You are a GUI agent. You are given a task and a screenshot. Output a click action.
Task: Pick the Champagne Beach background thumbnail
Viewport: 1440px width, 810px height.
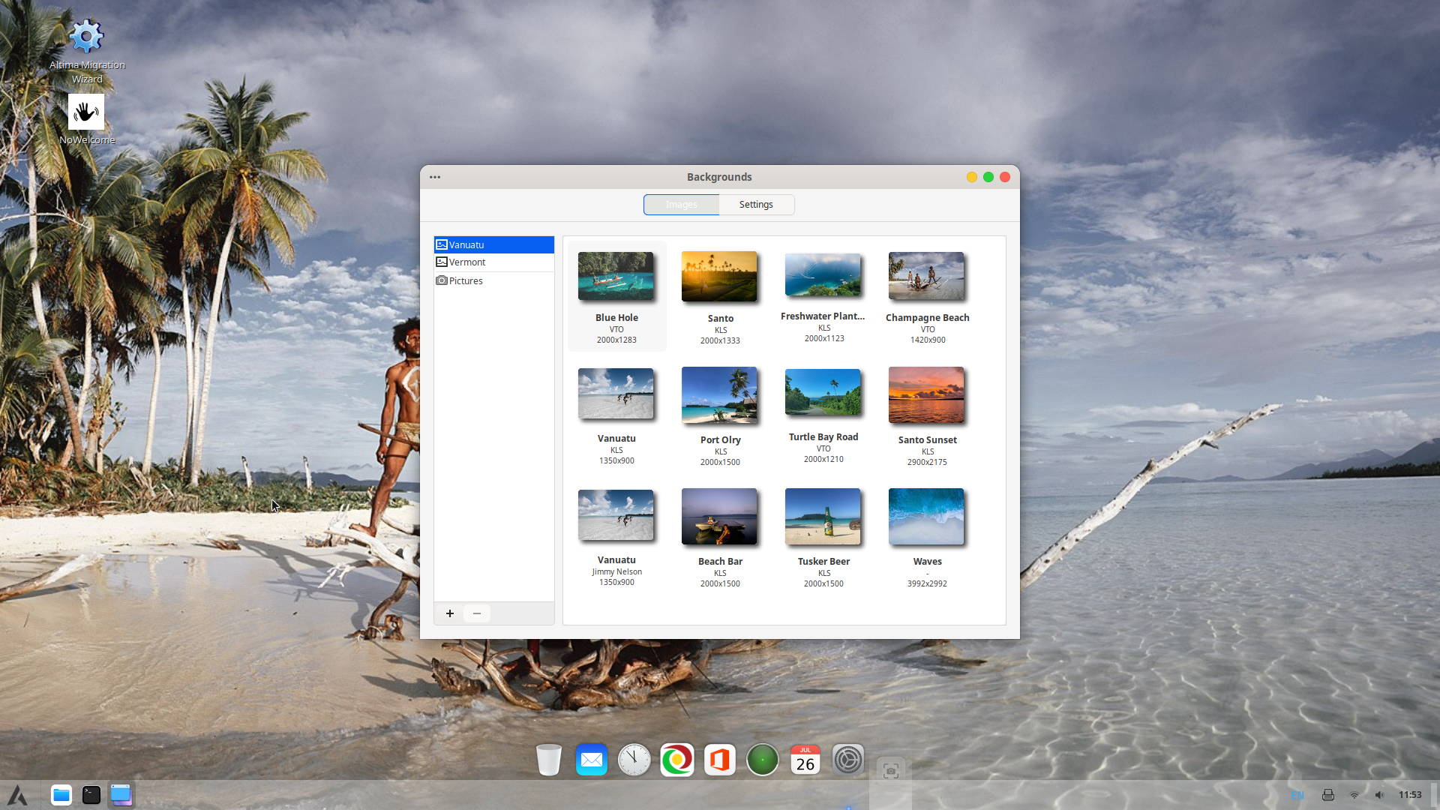click(x=926, y=276)
